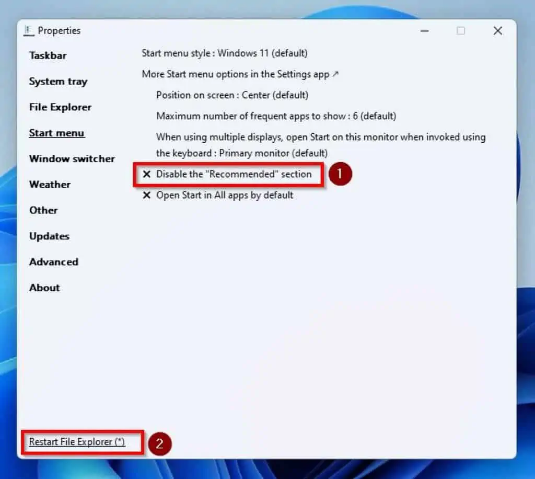Image resolution: width=535 pixels, height=479 pixels.
Task: Change Position on screen from Center
Action: (232, 95)
